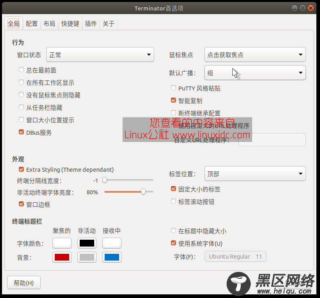Click the 自定义URL处理程序 text field
This screenshot has height=298, width=320.
272,140
